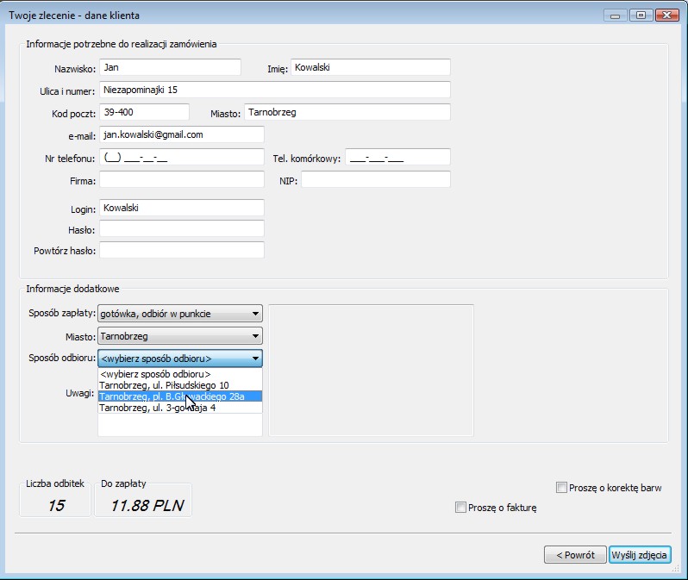Screen dimensions: 688x580
Task: Click the Kod poczt. field
Action: [144, 112]
